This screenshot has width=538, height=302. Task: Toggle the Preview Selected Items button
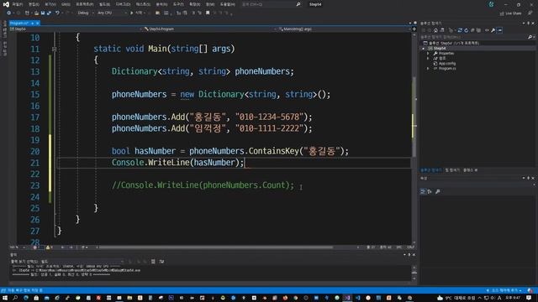point(500,30)
